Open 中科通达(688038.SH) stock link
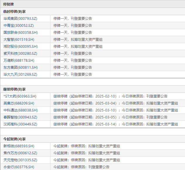Viewport: 185px width, 170px height. tap(20, 110)
